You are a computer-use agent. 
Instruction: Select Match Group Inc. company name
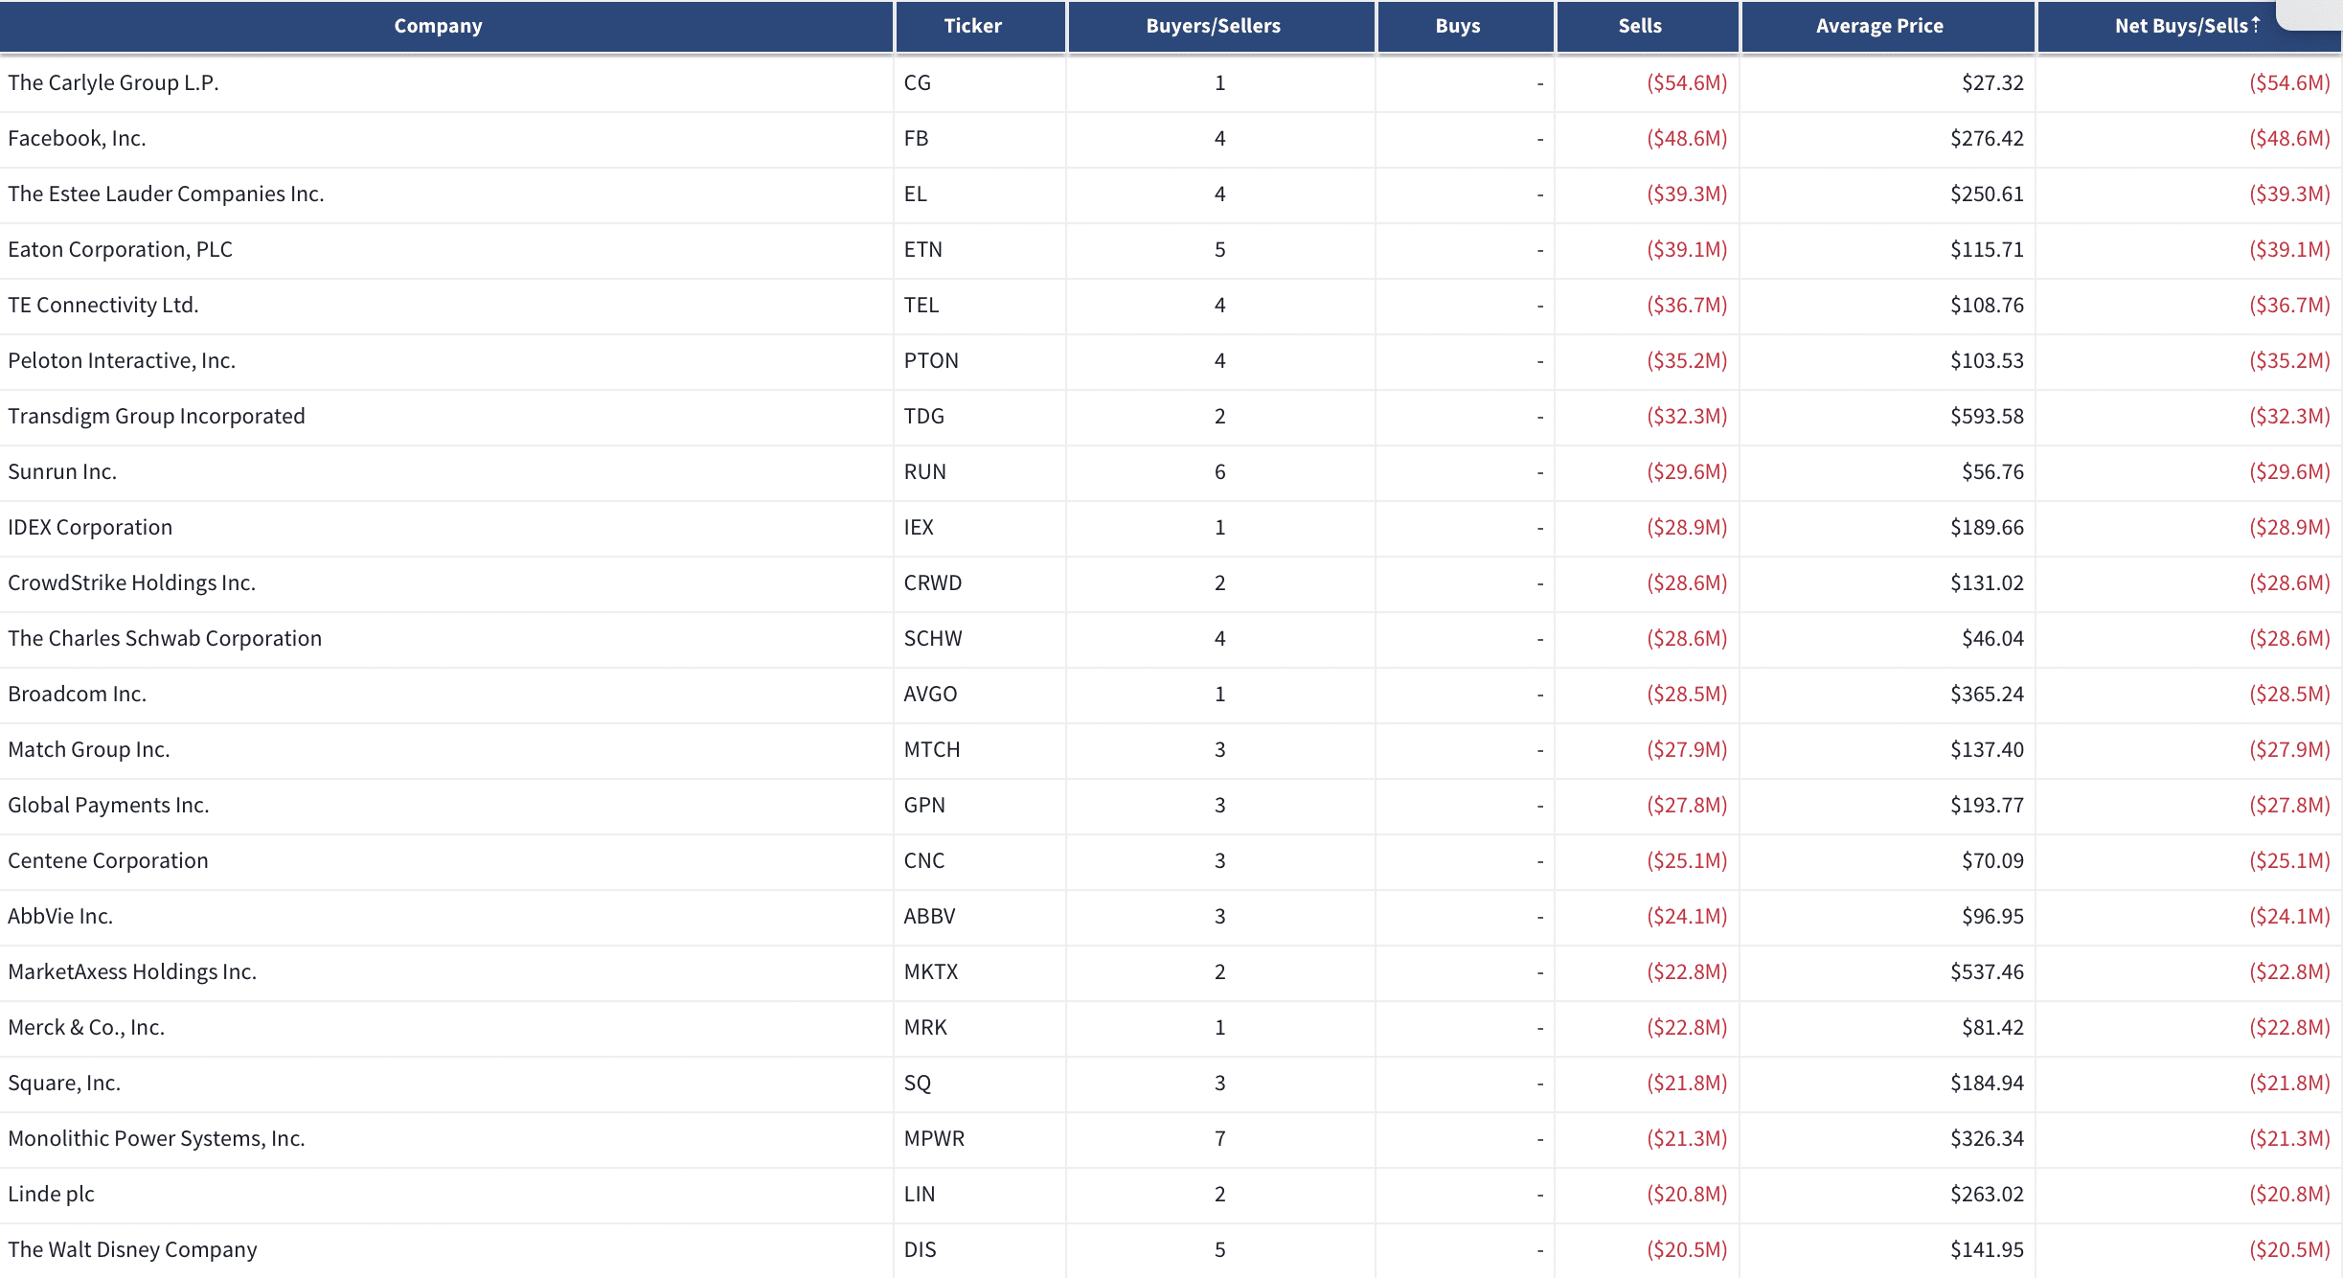click(x=88, y=749)
